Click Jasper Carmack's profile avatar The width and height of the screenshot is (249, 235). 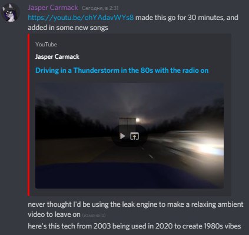[x=10, y=13]
